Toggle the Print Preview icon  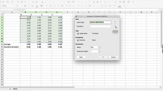coord(25,2)
